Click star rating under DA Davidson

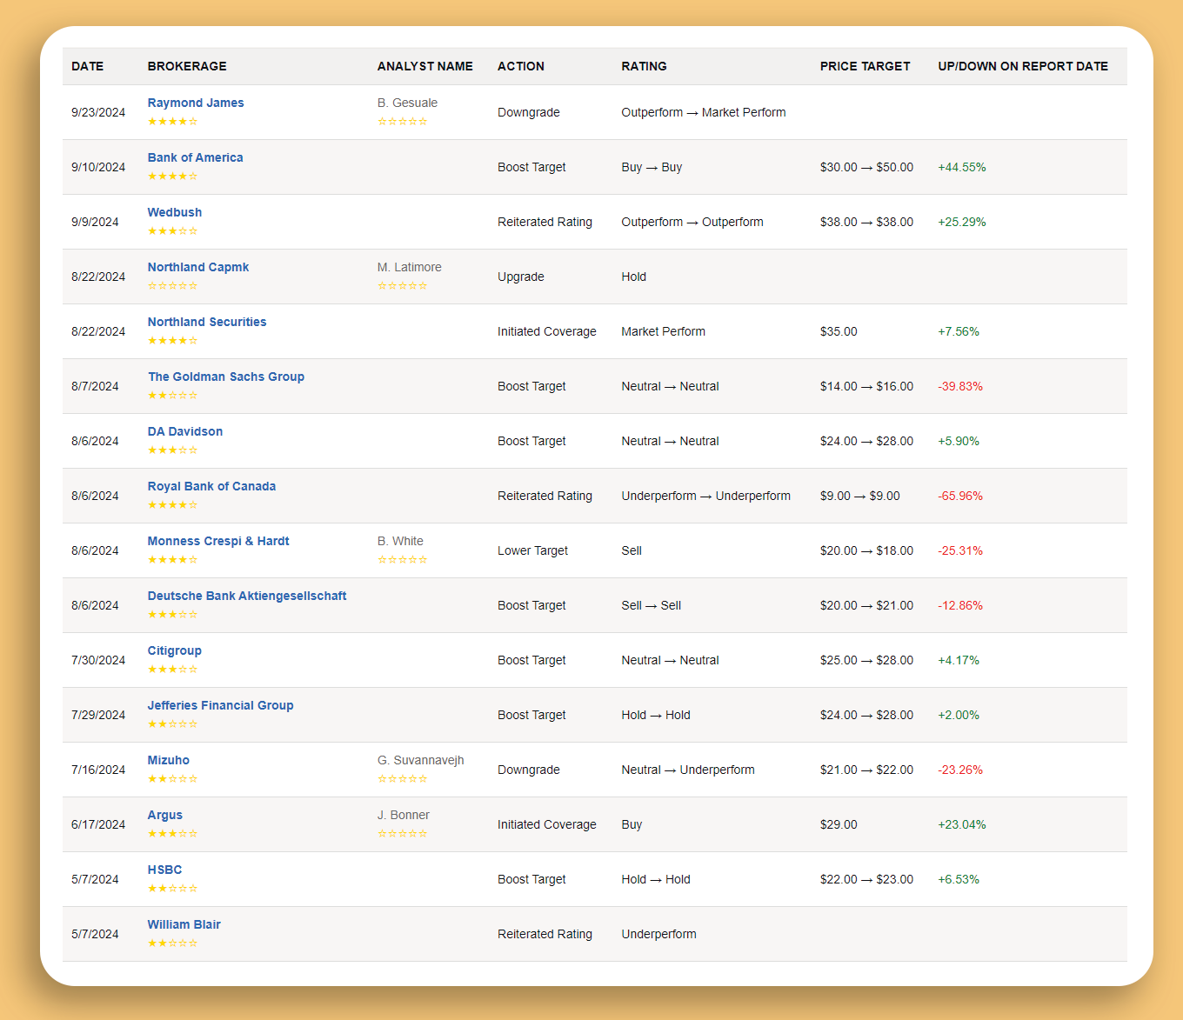coord(173,450)
